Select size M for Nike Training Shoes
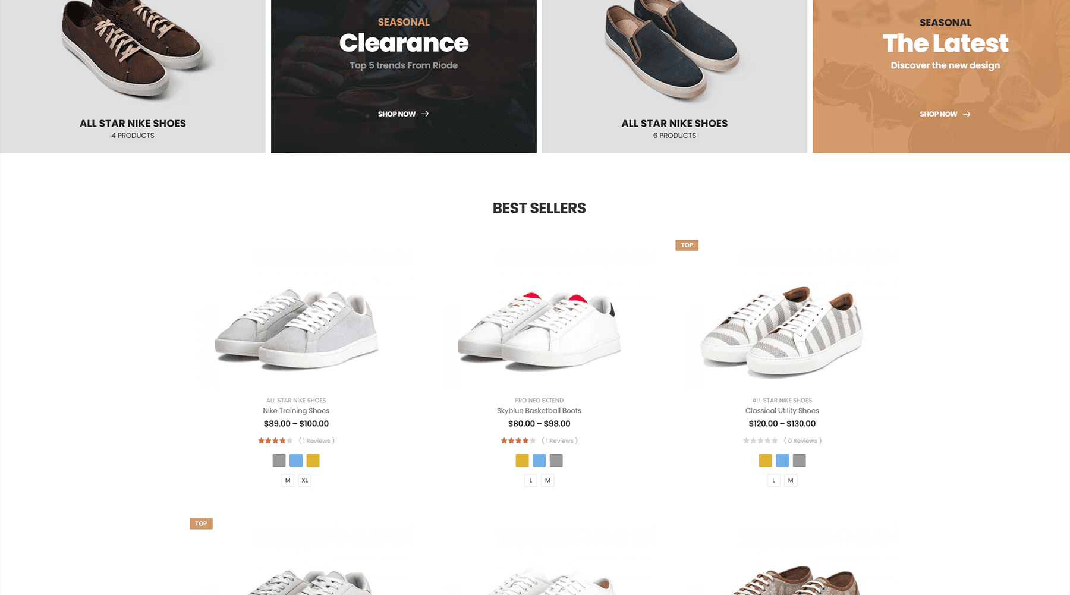Screen dimensions: 1070x595 (x=288, y=480)
